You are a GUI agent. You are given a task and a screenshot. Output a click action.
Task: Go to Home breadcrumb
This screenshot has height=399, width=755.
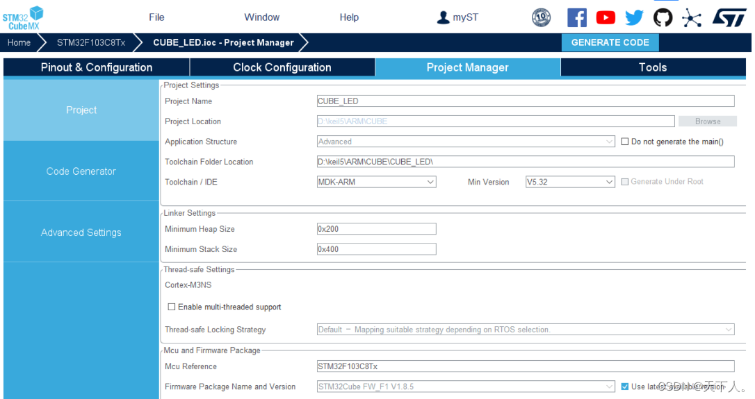(x=19, y=42)
